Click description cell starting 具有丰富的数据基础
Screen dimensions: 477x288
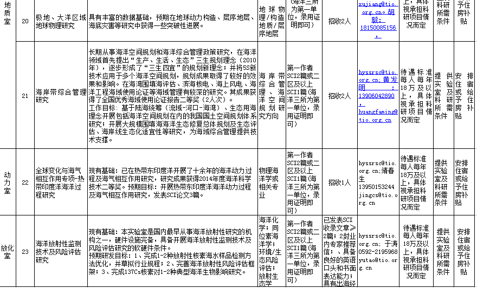[172, 21]
